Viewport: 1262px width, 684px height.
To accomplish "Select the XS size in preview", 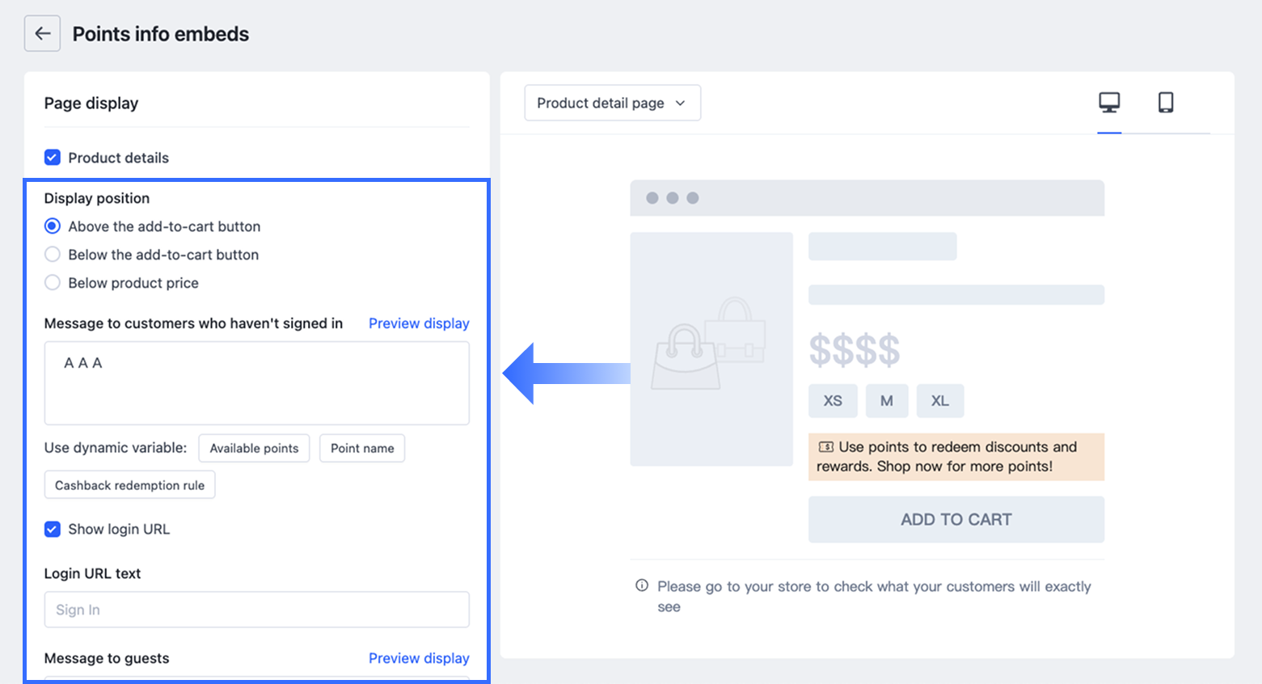I will pos(833,401).
